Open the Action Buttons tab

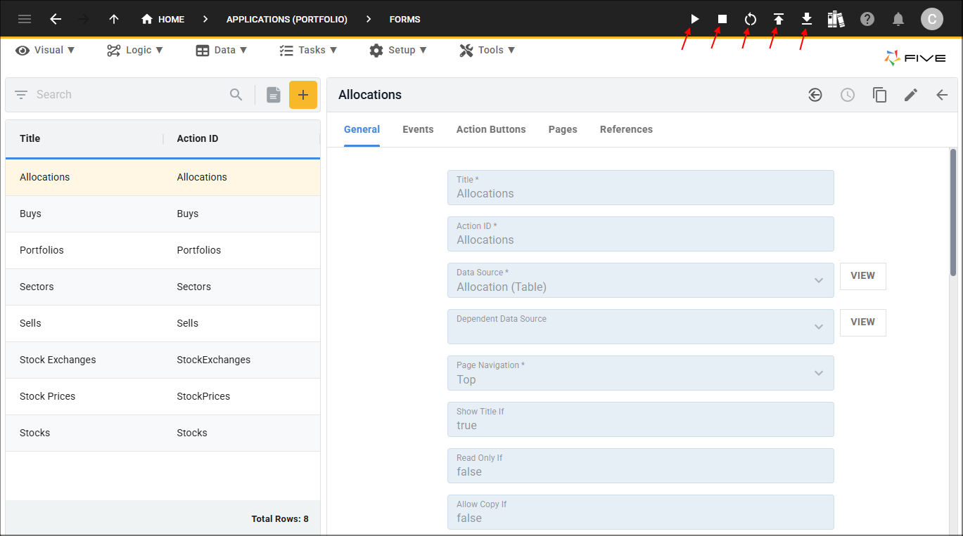pos(490,129)
